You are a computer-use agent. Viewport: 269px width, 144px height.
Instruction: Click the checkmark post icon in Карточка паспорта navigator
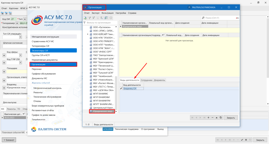coord(242,140)
